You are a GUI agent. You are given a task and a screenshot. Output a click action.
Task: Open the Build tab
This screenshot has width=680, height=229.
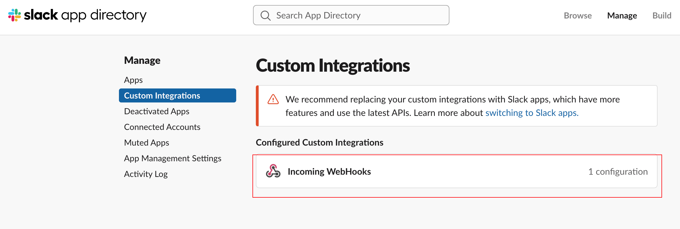tap(662, 15)
